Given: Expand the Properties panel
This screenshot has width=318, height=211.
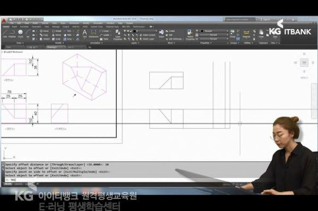Looking at the screenshot, I should coord(206,43).
